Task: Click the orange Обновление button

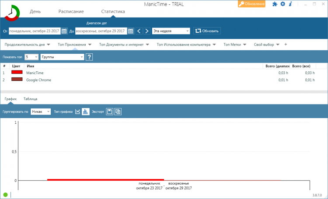Action: [251, 4]
